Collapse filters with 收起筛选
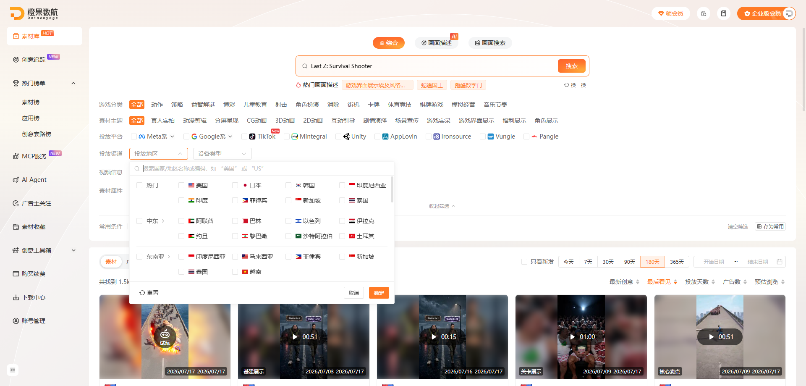This screenshot has height=386, width=806. [442, 206]
